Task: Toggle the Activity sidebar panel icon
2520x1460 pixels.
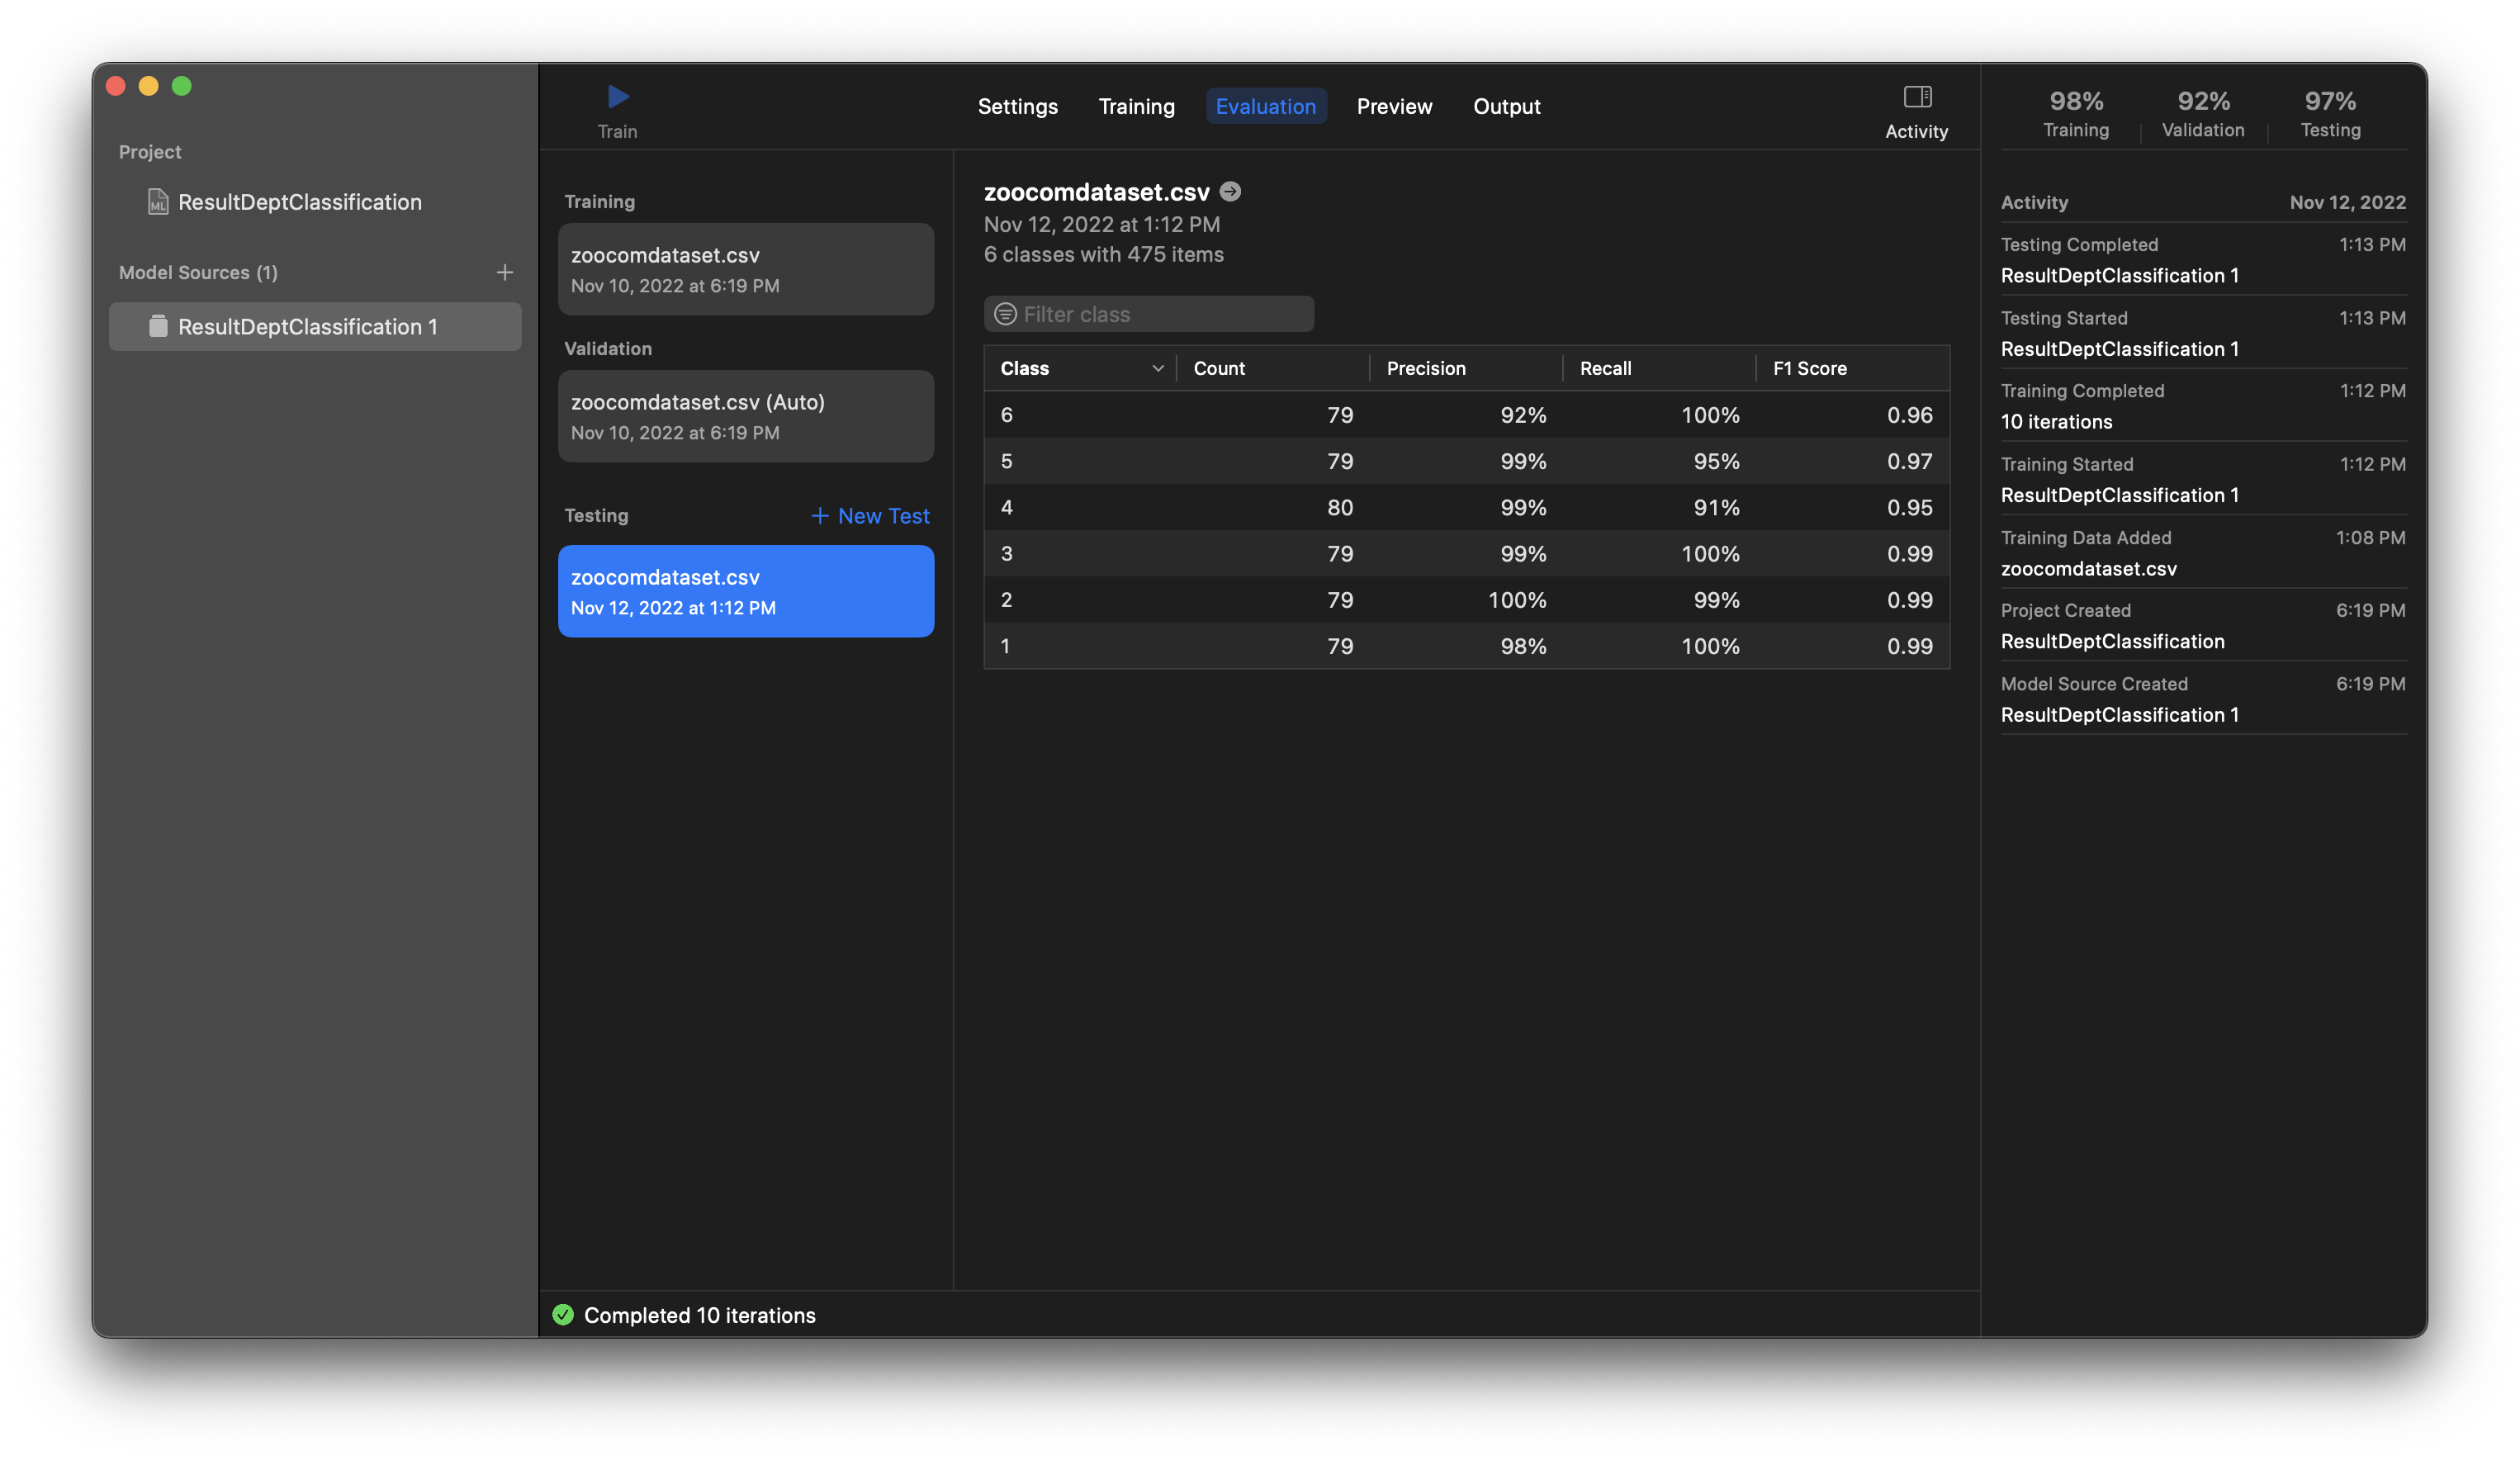Action: (x=1916, y=97)
